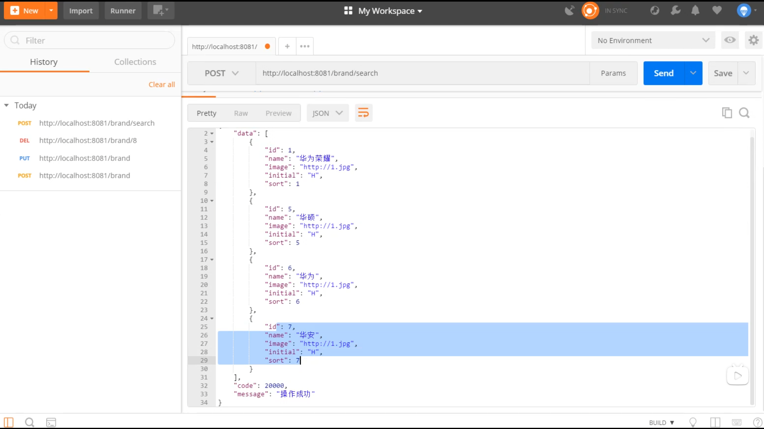This screenshot has width=764, height=429.
Task: Open the BUILD mode dropdown
Action: tap(661, 423)
